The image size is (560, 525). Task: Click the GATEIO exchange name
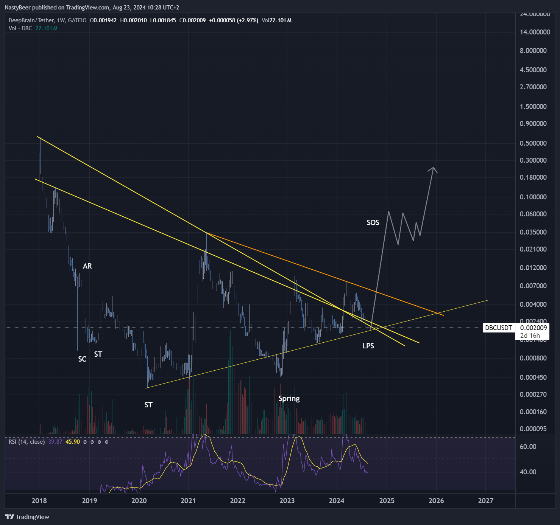77,20
